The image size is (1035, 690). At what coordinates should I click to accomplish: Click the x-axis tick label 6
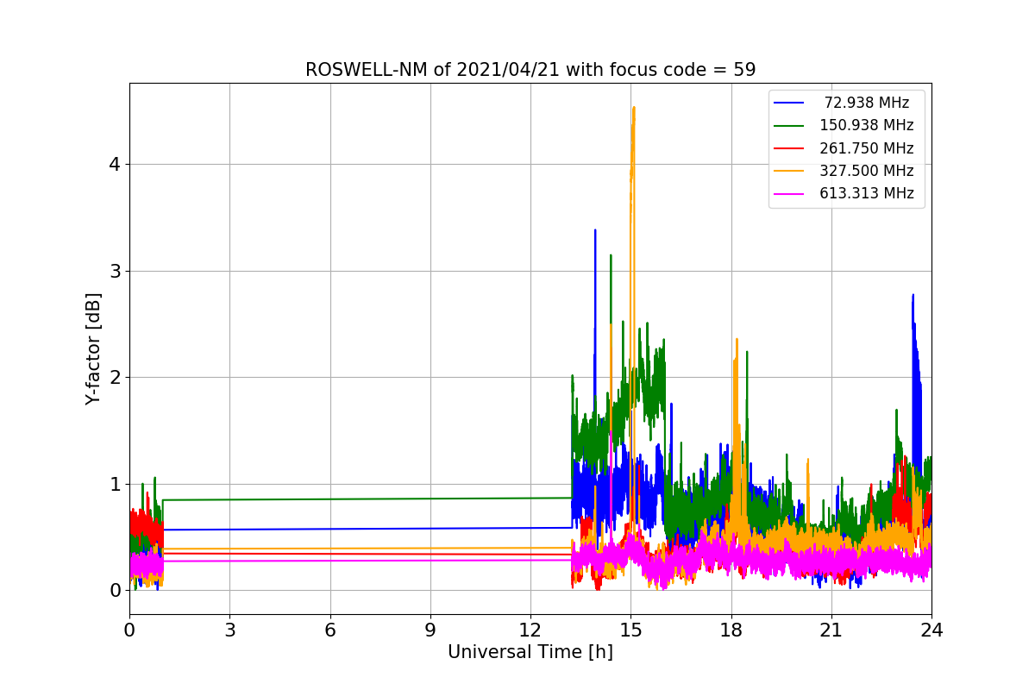click(330, 630)
